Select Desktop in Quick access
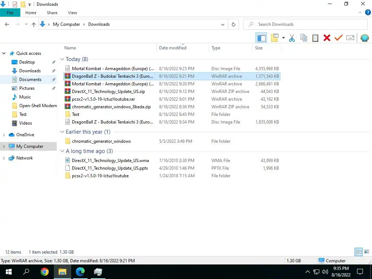The width and height of the screenshot is (372, 279). tap(27, 62)
